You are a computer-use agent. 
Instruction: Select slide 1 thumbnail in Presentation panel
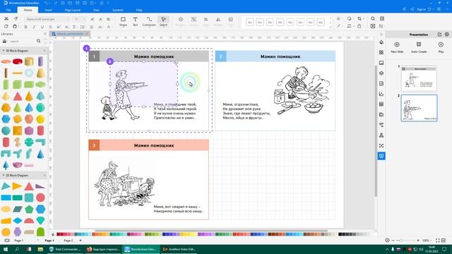[x=419, y=78]
